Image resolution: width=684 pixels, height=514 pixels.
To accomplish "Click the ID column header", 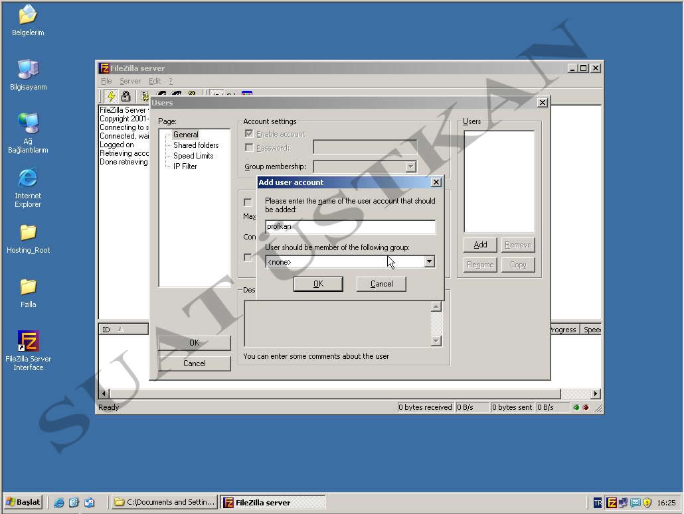I will (x=124, y=330).
